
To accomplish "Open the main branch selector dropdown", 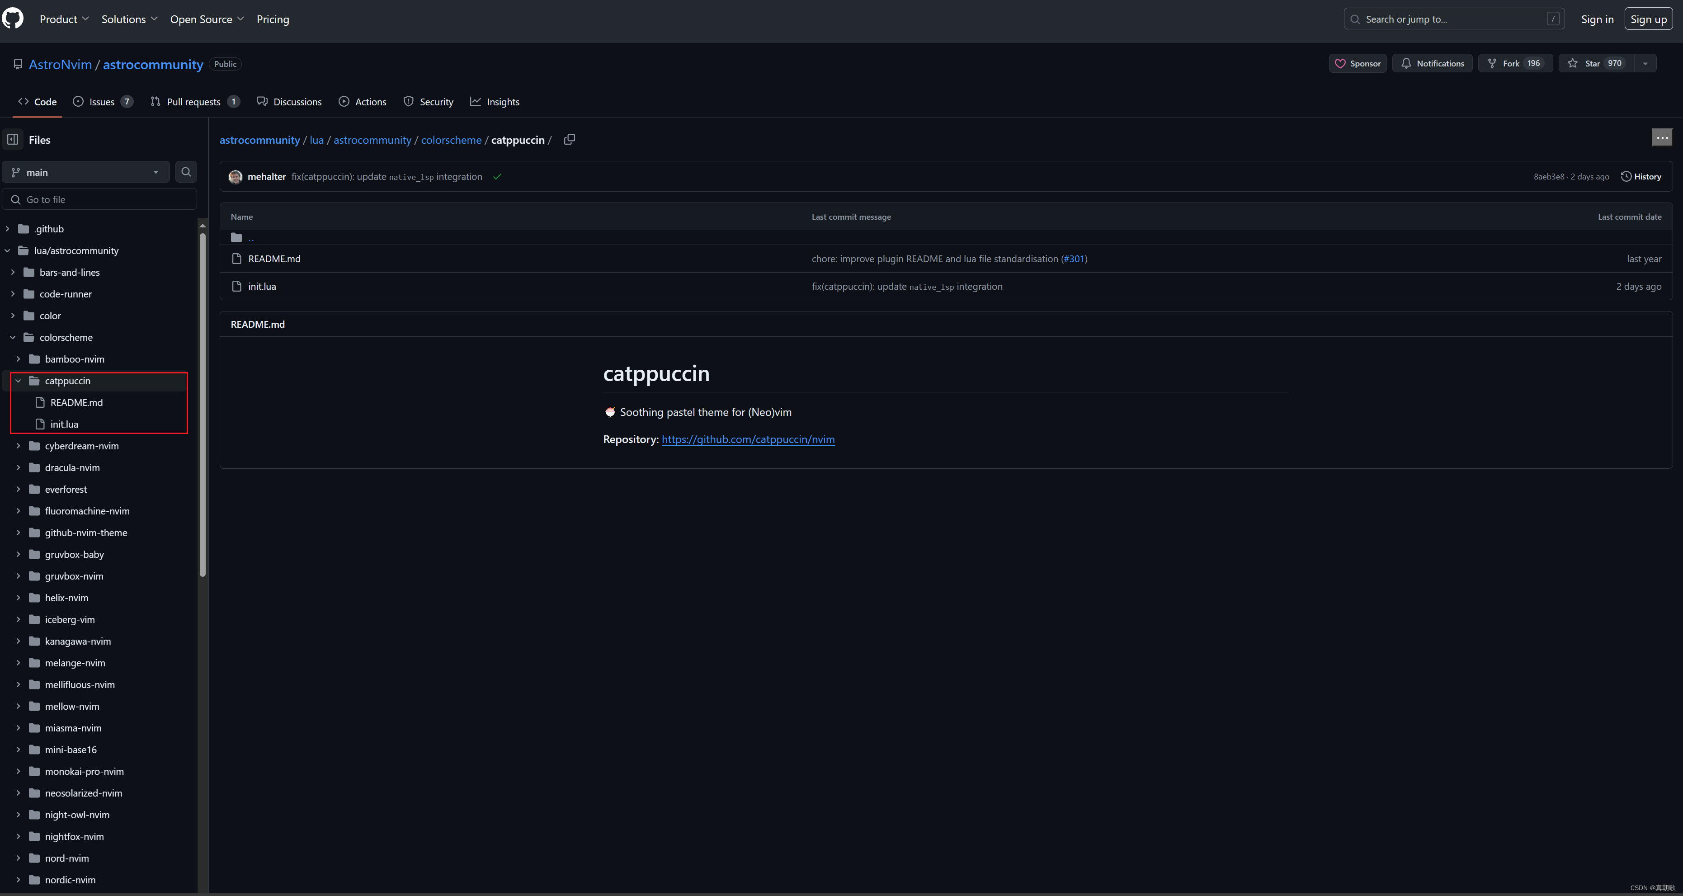I will click(x=85, y=172).
